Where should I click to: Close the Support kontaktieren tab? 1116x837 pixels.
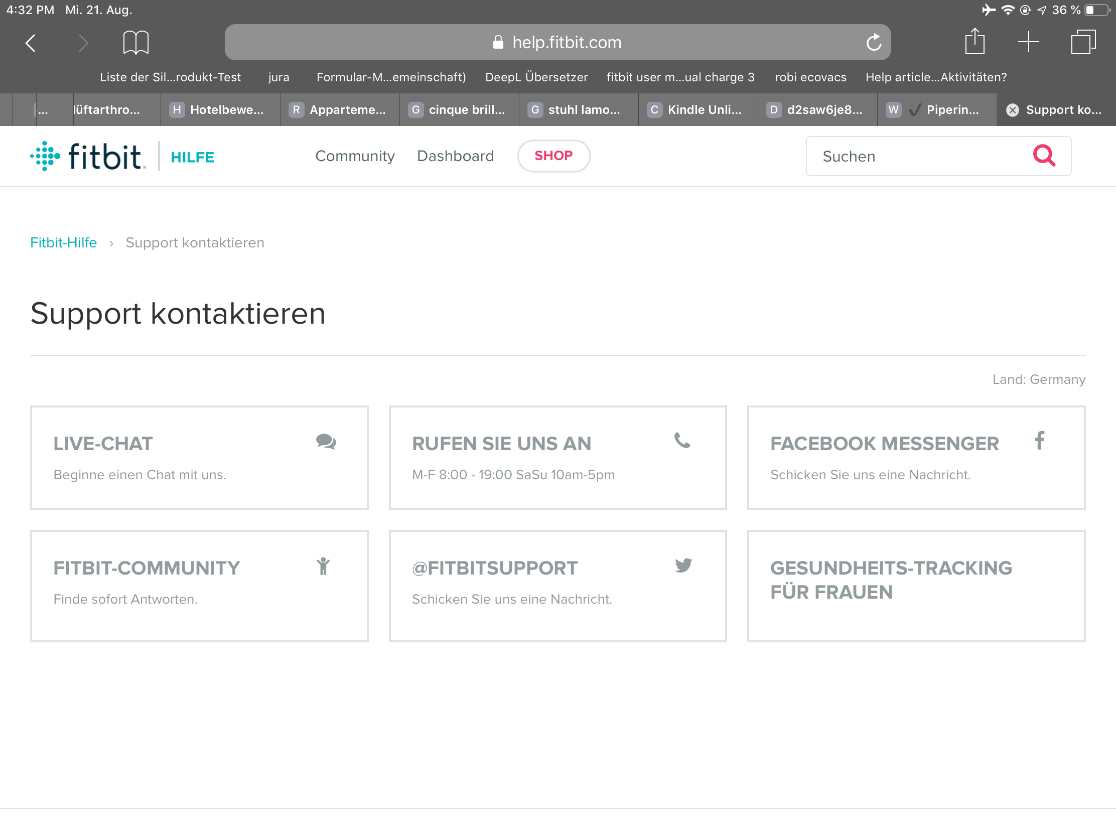pos(1012,110)
